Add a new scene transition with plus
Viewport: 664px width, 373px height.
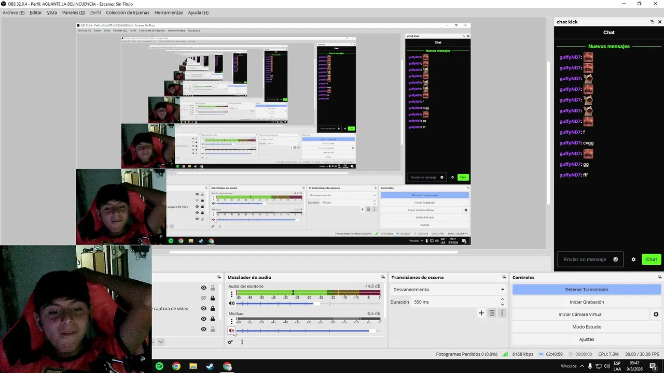[481, 313]
